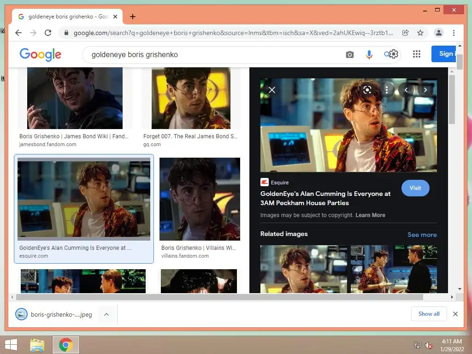Click the browser window vertical scrollbar
Image resolution: width=472 pixels, height=354 pixels.
coord(460,62)
